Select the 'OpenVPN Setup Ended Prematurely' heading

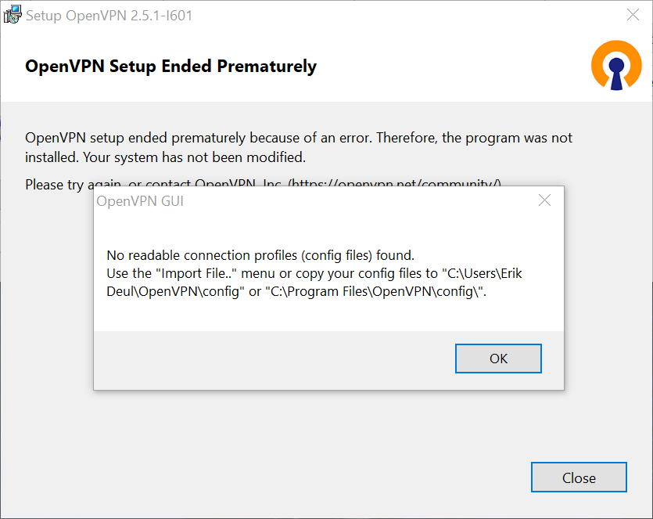170,67
